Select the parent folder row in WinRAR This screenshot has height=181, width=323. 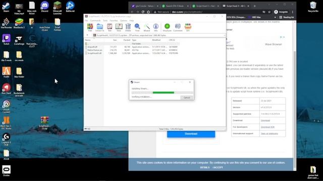(132, 44)
